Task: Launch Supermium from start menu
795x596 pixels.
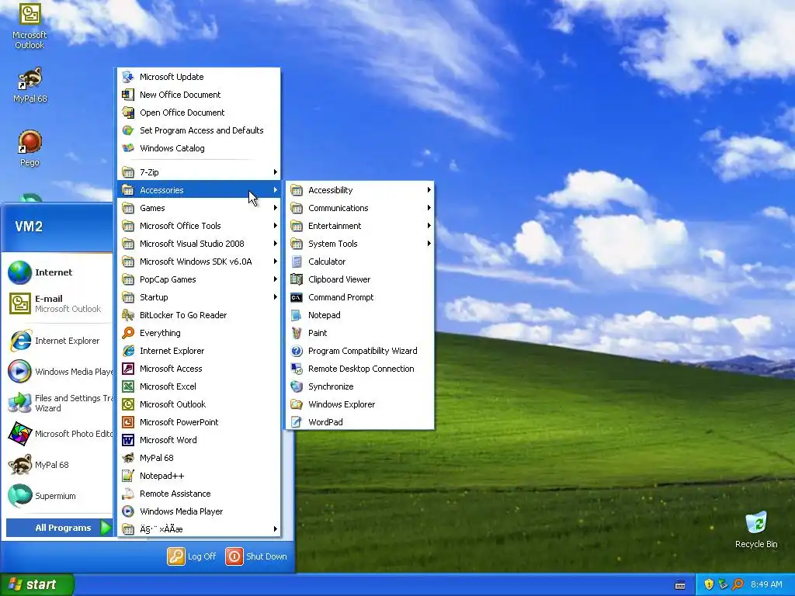Action: (59, 496)
